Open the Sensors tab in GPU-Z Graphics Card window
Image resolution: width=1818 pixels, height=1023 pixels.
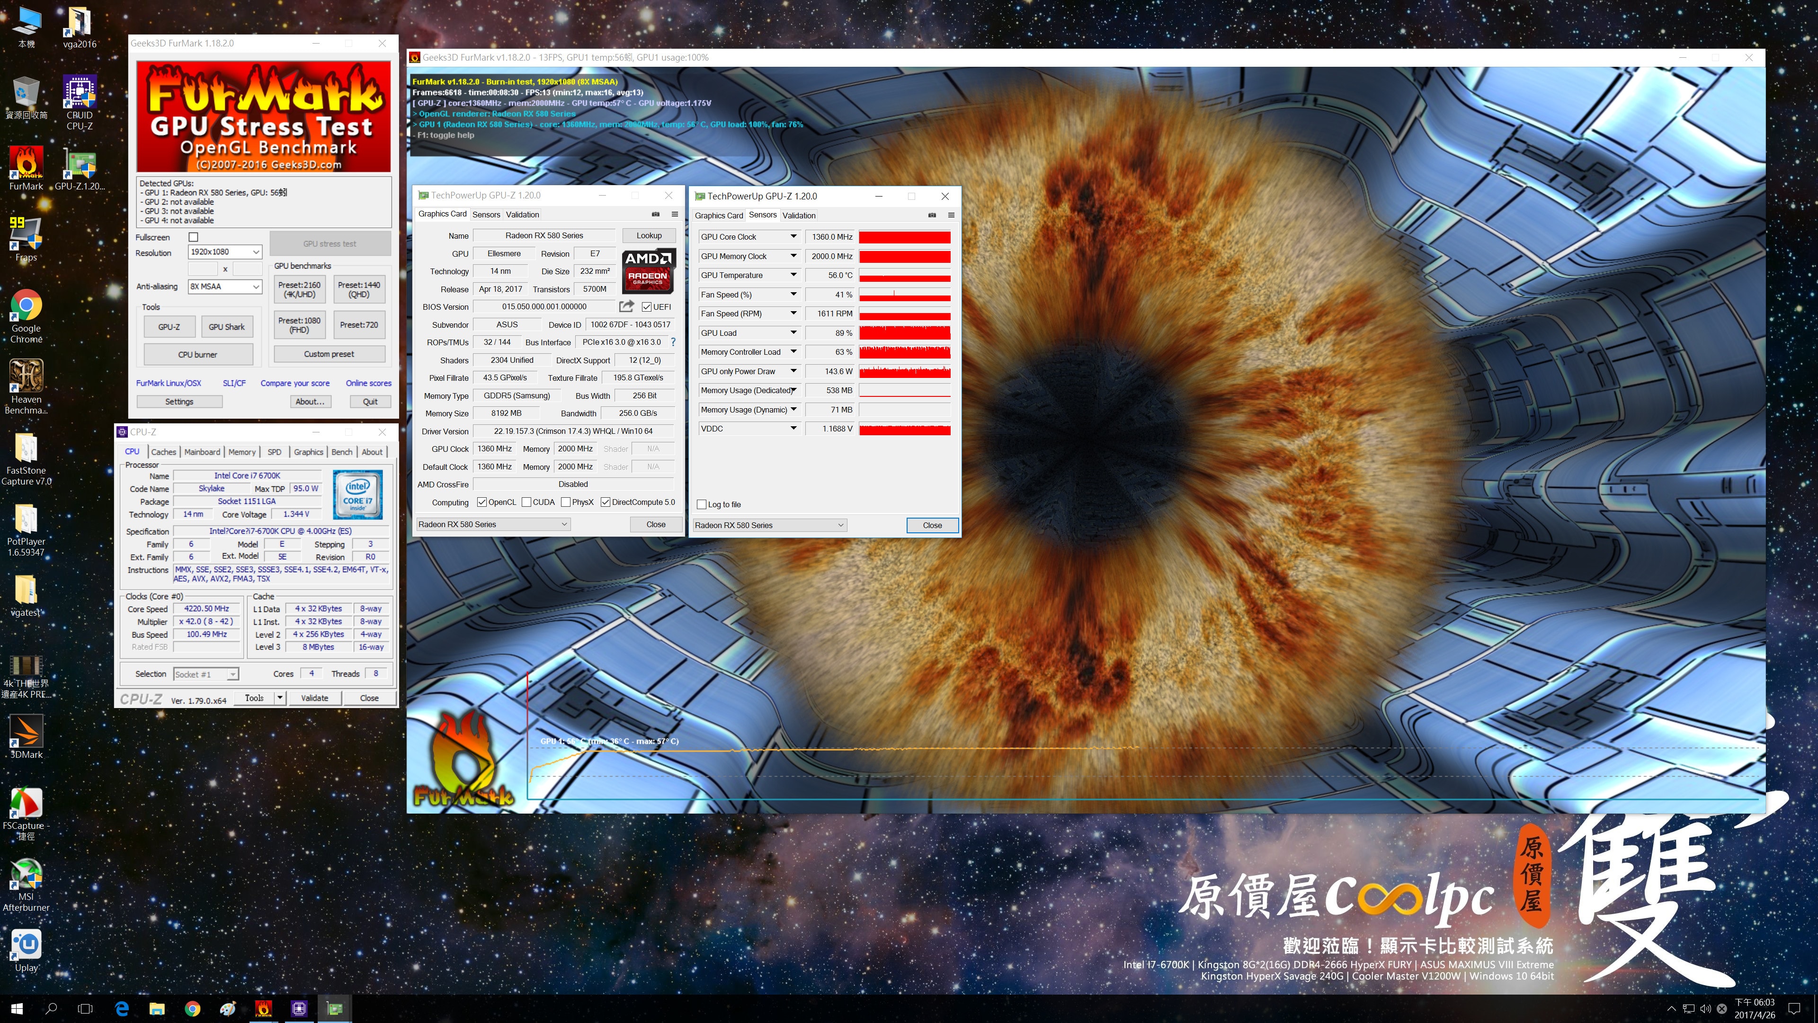pos(486,215)
